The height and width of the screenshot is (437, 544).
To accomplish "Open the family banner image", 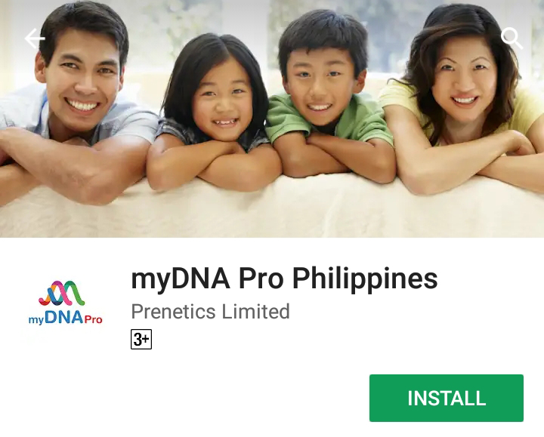I will point(272,118).
